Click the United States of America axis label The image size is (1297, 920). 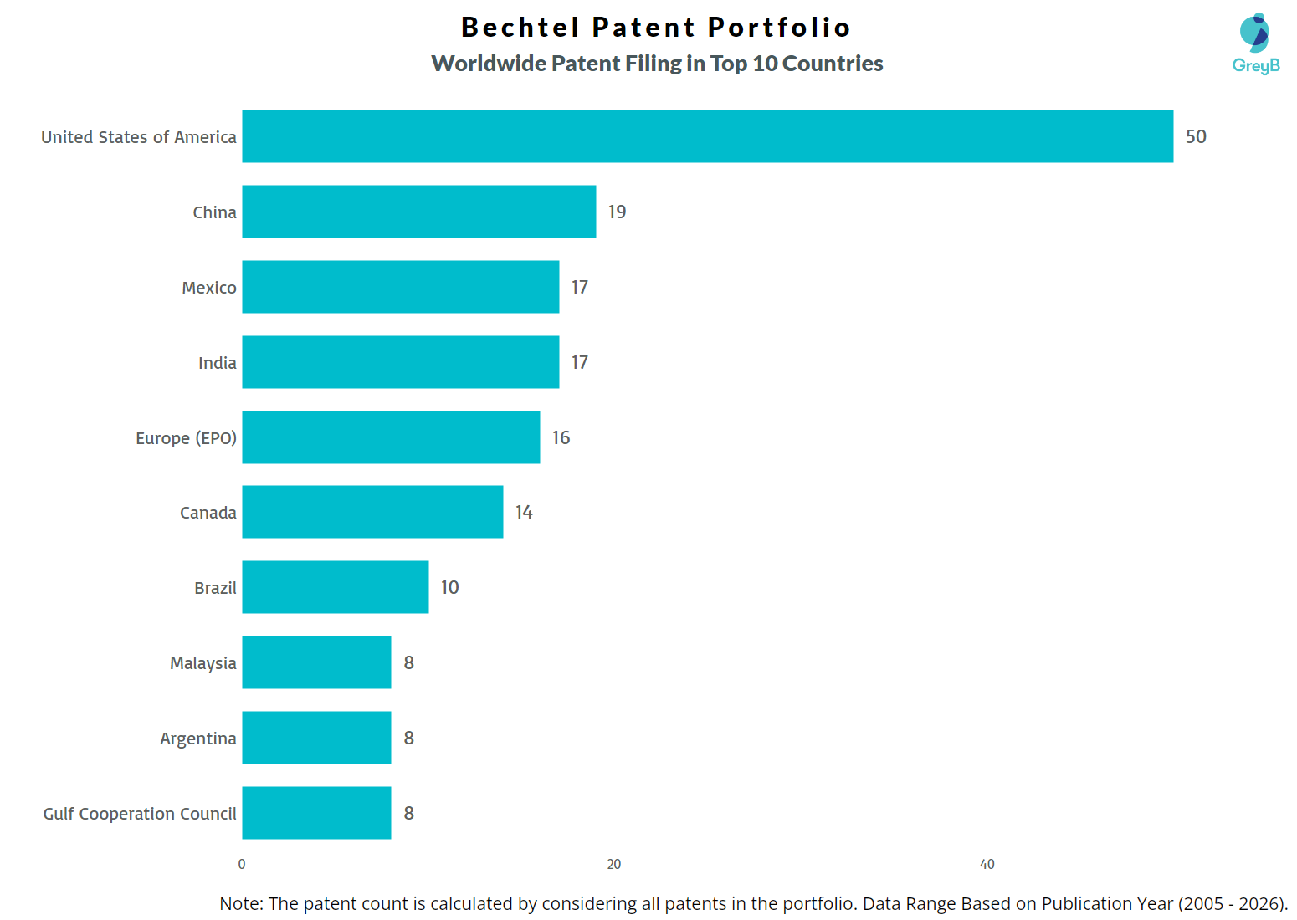139,137
